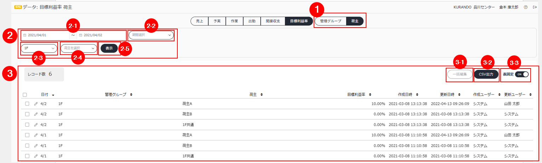Click 1F共通 cell in the 4/1 row

(x=188, y=156)
